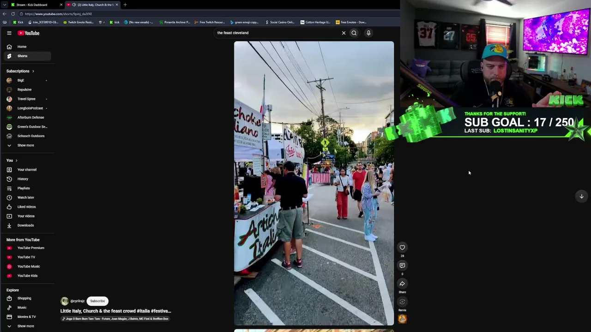Open Watch later
This screenshot has height=332, width=591.
(27, 197)
